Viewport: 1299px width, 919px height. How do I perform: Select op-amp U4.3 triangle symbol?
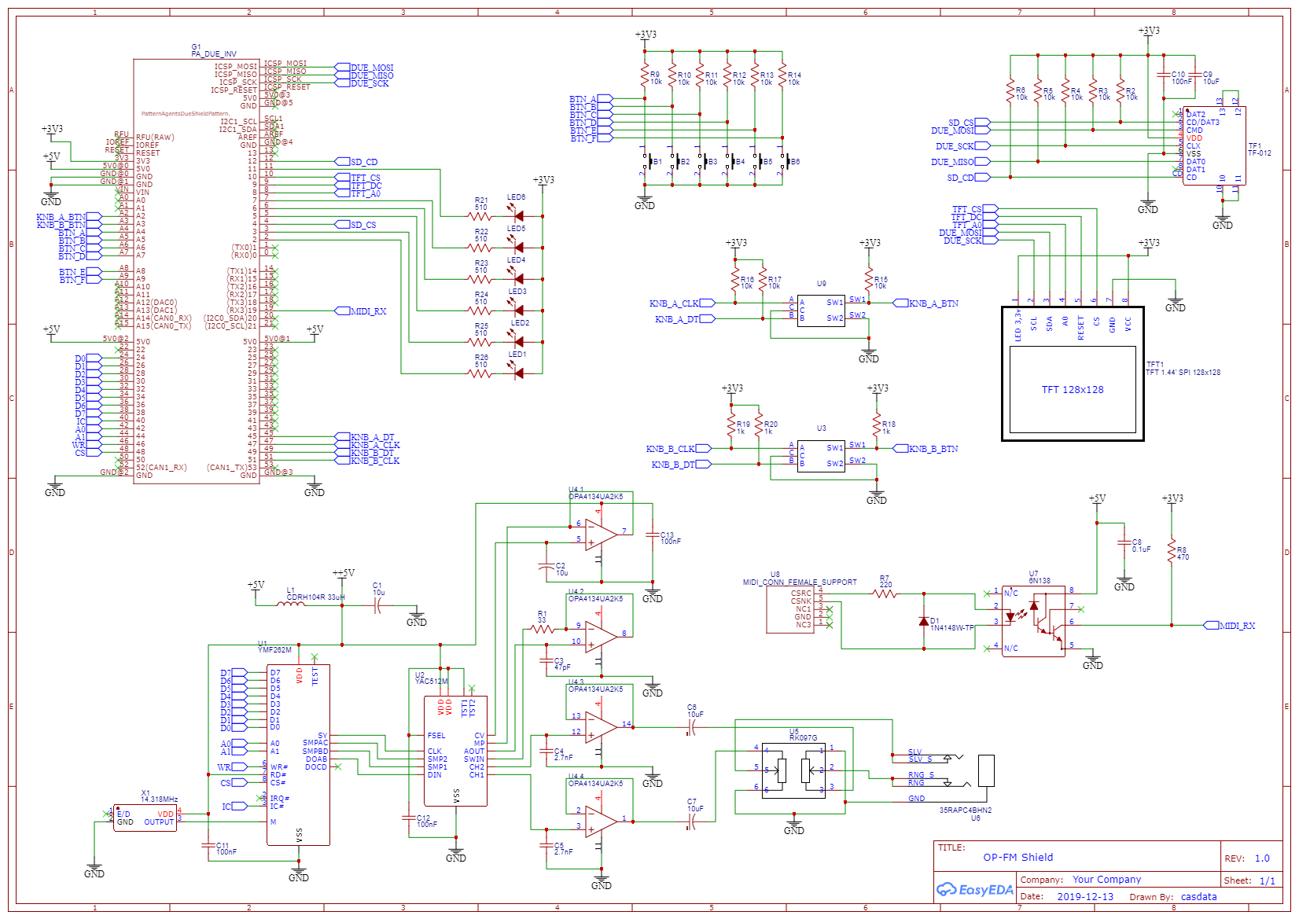tap(601, 728)
